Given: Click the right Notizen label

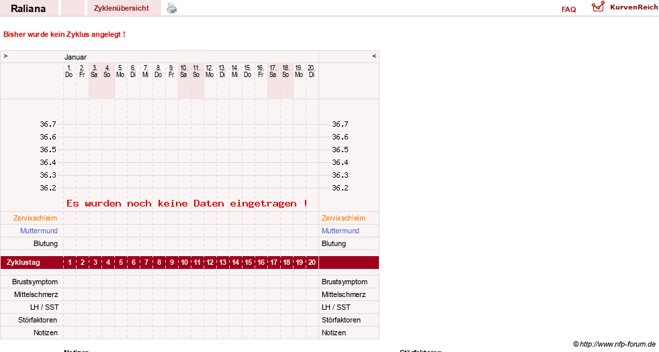Looking at the screenshot, I should [334, 333].
